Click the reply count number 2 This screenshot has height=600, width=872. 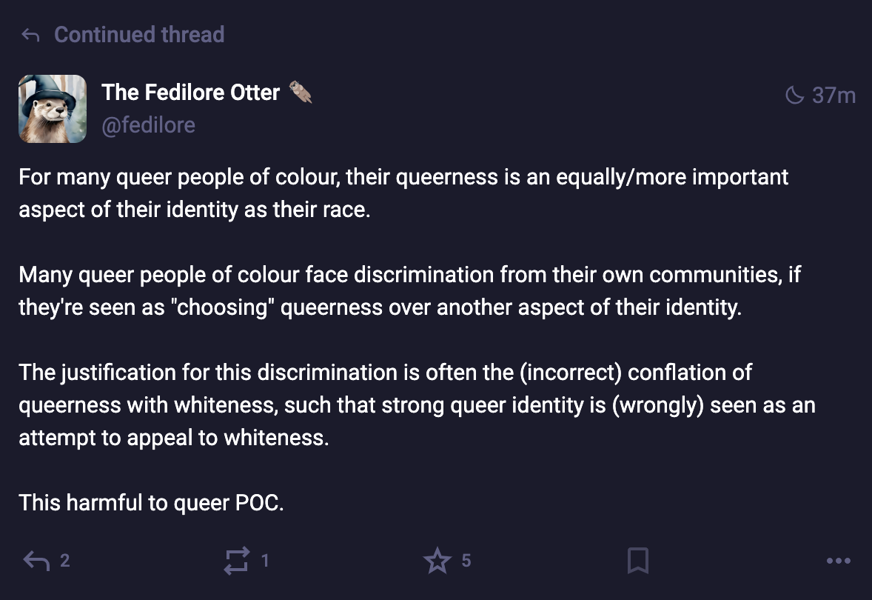(x=65, y=561)
